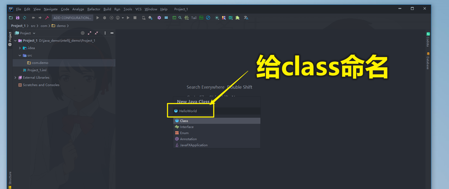Image resolution: width=449 pixels, height=189 pixels.
Task: Click the Profiler gauge icon
Action: click(118, 18)
